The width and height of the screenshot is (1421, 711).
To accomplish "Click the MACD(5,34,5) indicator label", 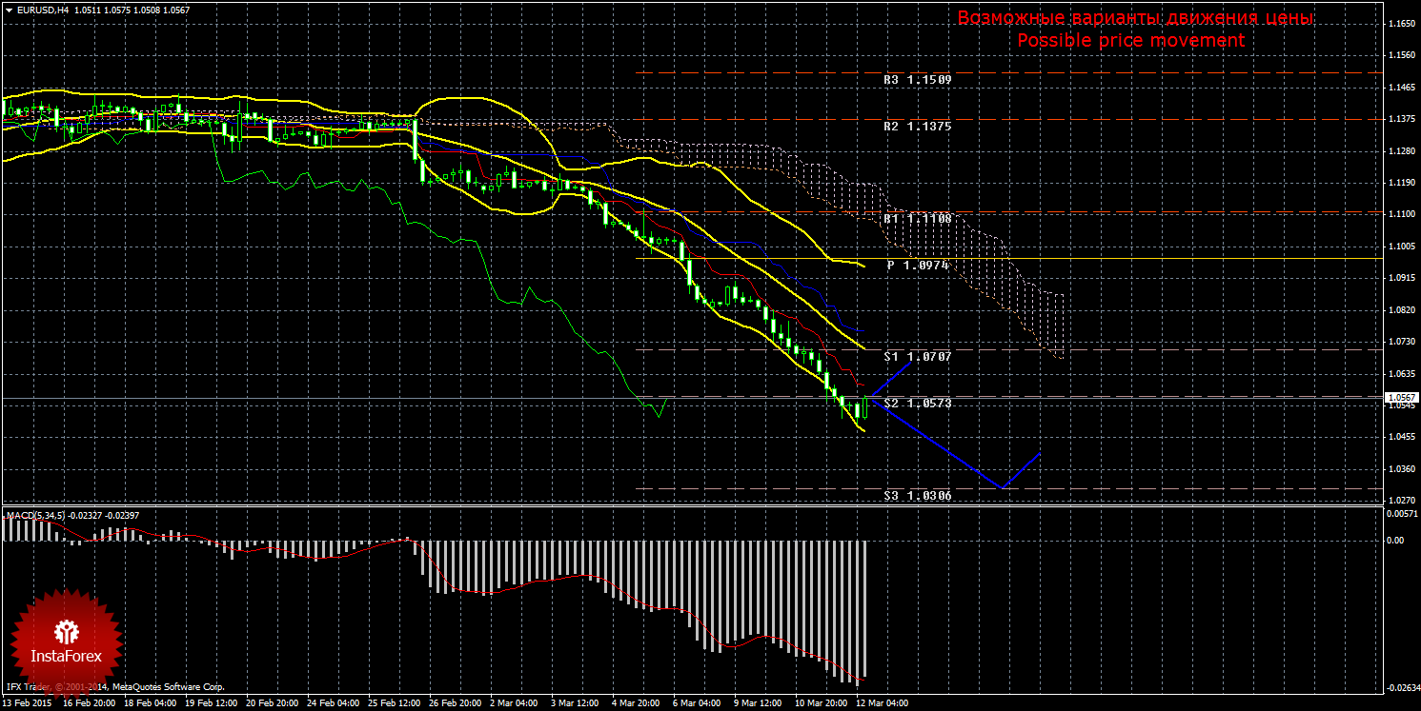I will [36, 515].
